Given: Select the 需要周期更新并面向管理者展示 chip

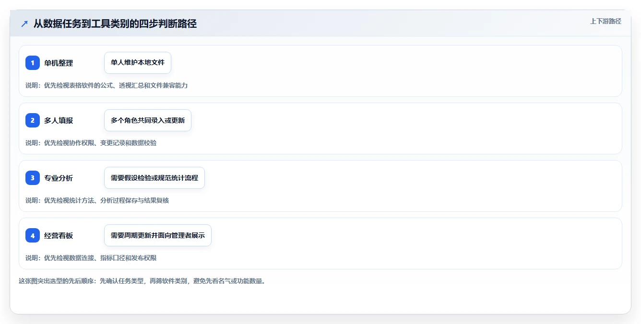Looking at the screenshot, I should (158, 235).
